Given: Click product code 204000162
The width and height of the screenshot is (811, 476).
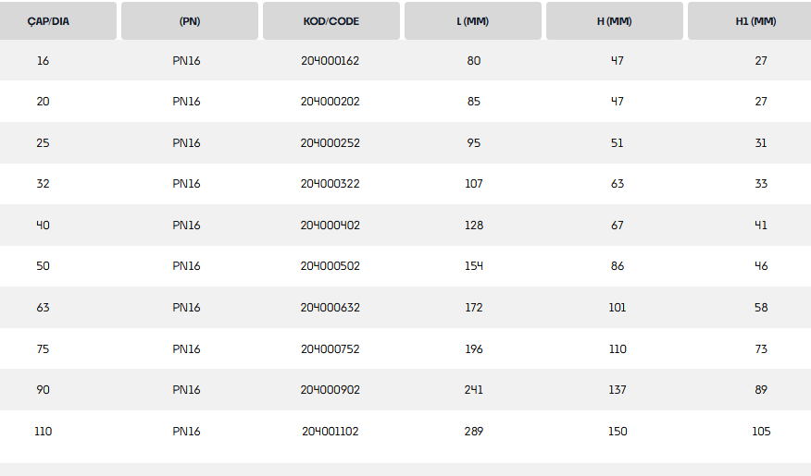Looking at the screenshot, I should pos(331,61).
